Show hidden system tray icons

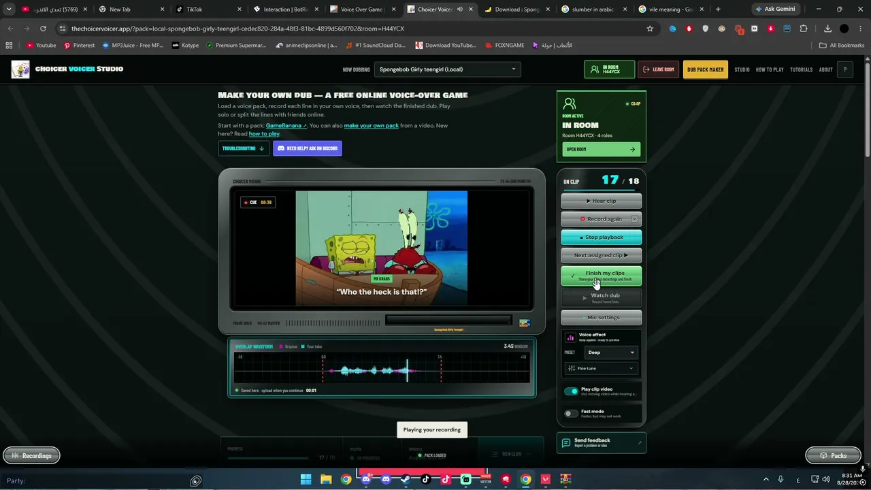pos(766,479)
